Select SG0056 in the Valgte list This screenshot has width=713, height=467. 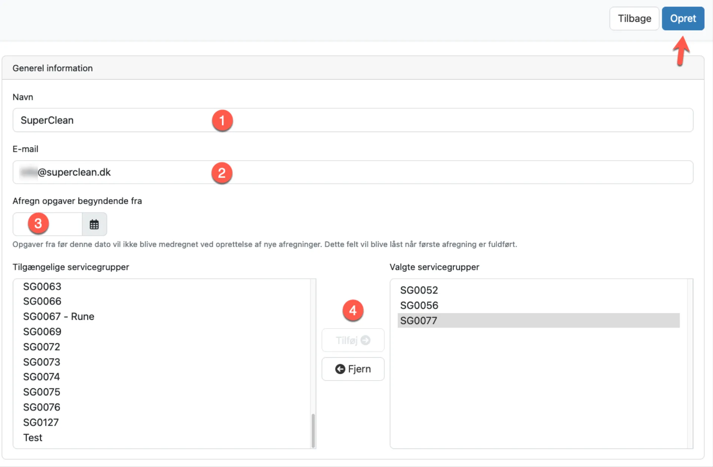[419, 306]
